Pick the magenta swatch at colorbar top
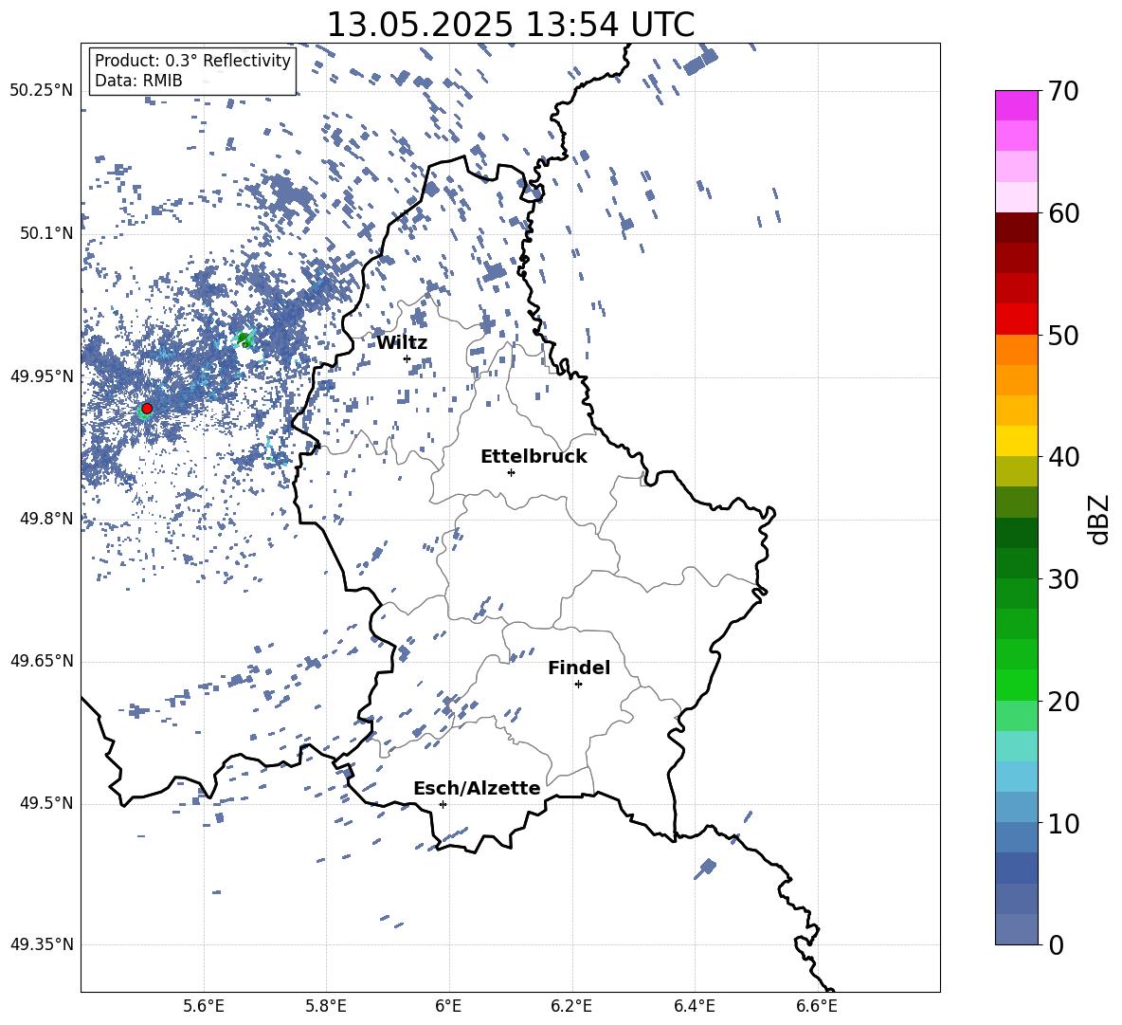 click(1016, 105)
